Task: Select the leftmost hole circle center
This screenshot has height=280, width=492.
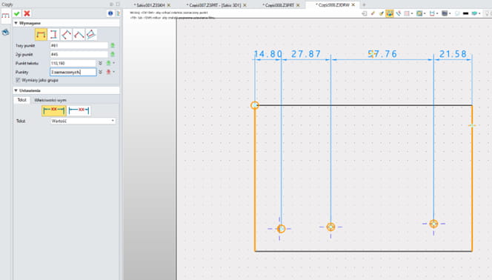Action: (x=281, y=229)
